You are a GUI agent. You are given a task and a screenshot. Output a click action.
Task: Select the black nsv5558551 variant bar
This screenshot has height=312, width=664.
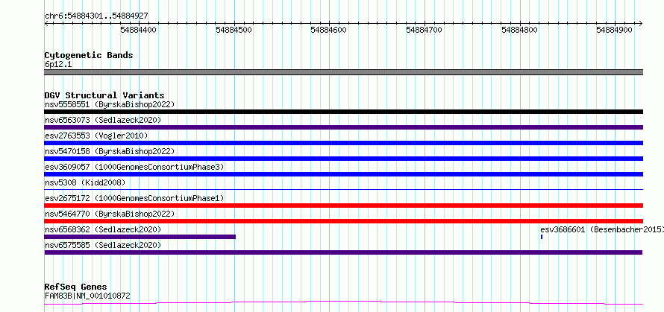point(343,112)
